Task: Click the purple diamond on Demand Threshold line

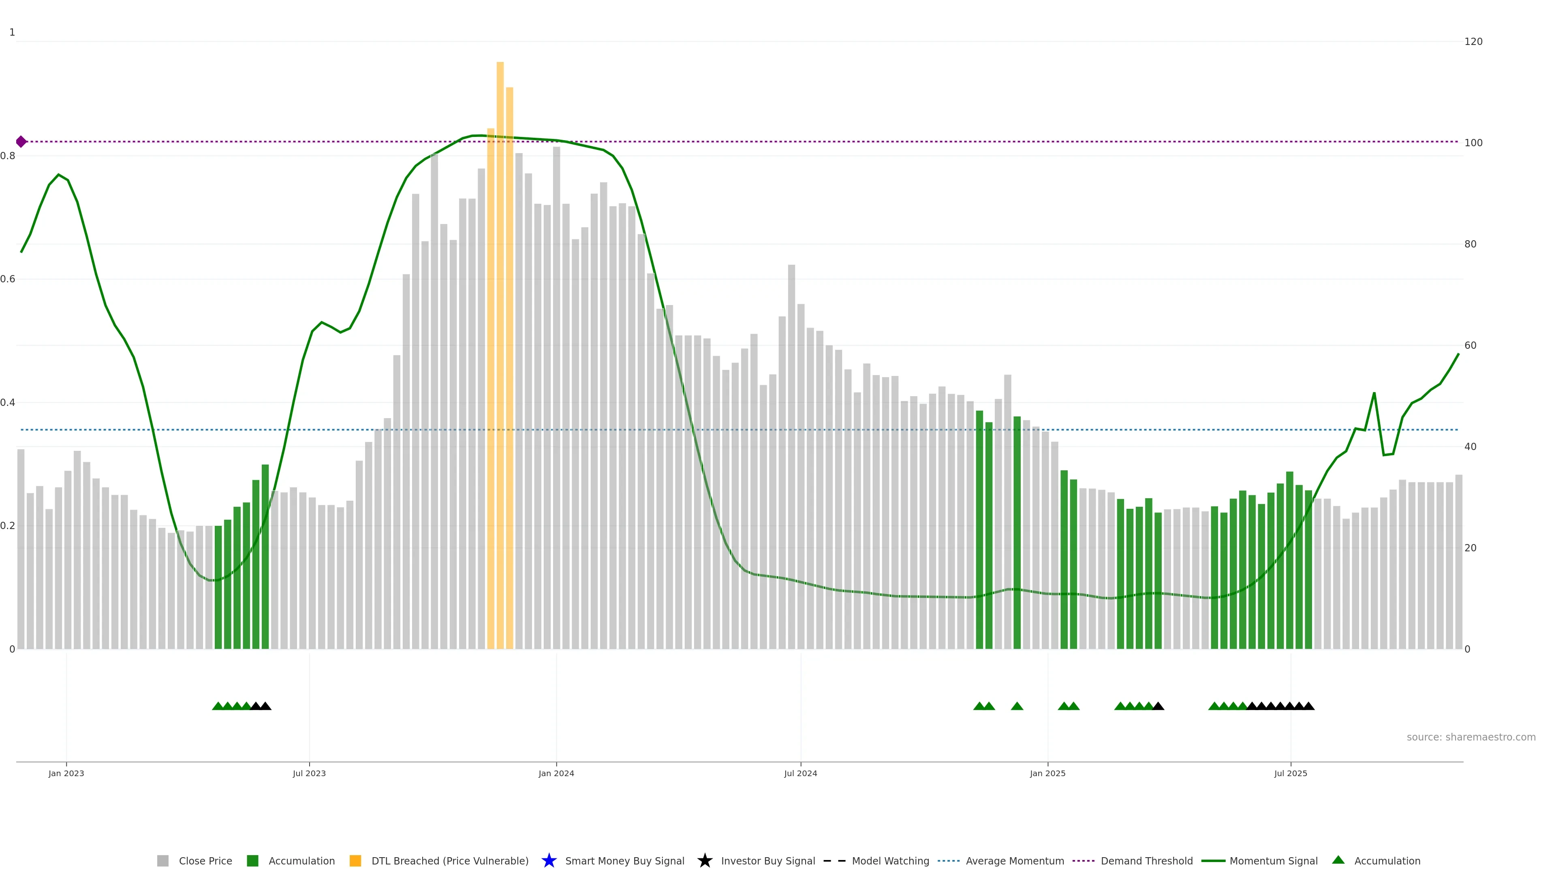Action: coord(21,142)
